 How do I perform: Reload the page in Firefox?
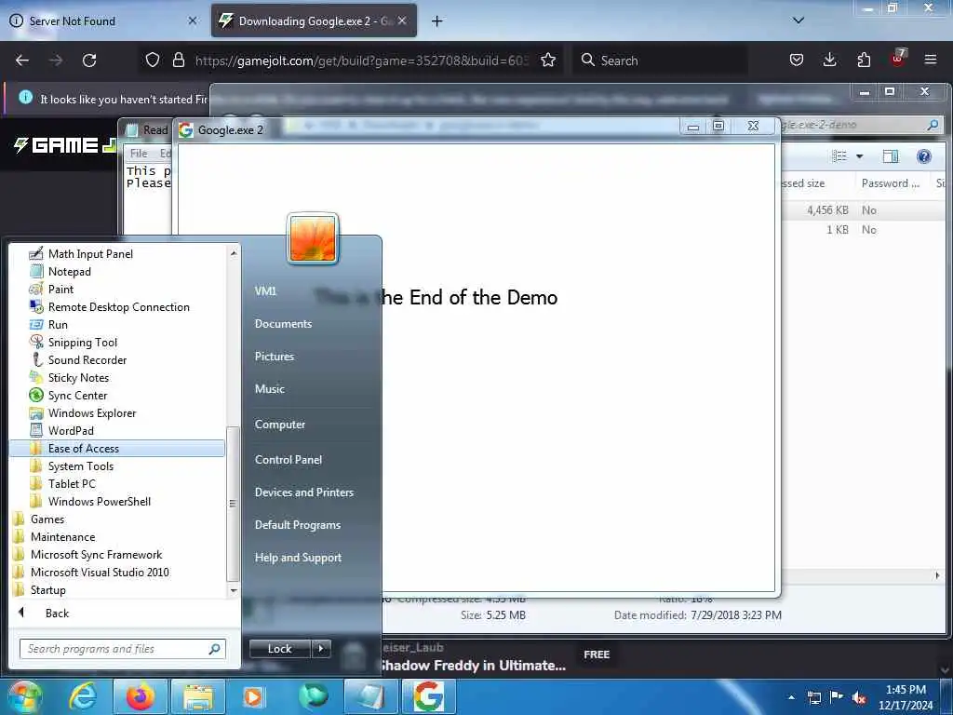89,61
